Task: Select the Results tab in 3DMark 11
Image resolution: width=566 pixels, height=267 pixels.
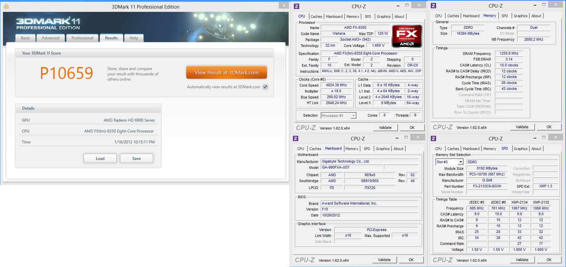Action: click(x=111, y=38)
